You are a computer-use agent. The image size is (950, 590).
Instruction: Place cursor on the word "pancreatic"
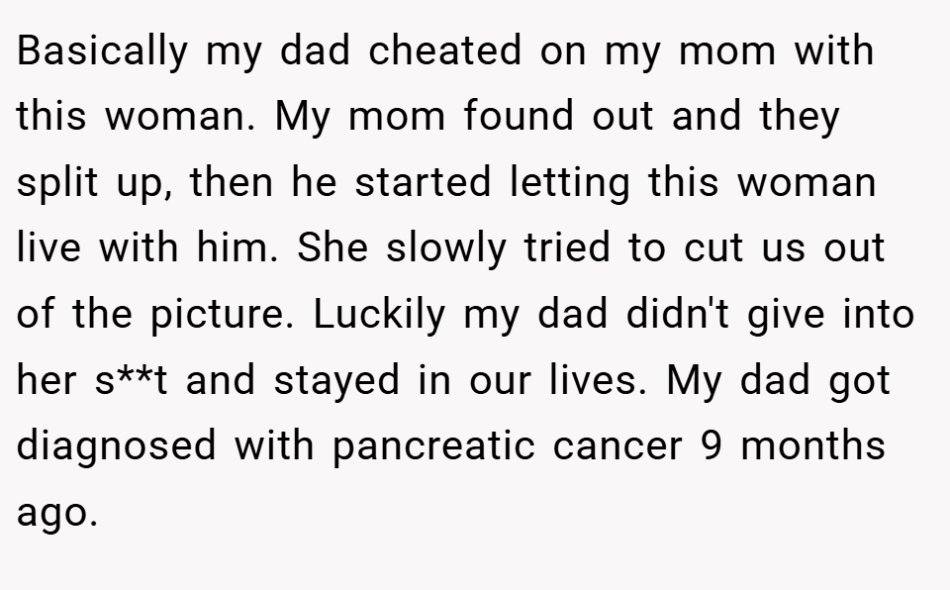(x=433, y=446)
